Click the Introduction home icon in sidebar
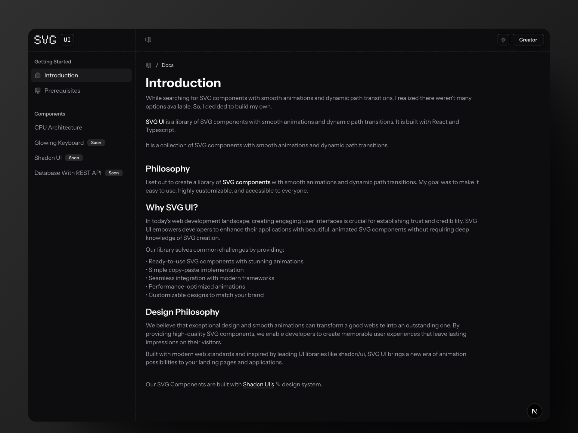Viewport: 578px width, 433px height. point(38,75)
